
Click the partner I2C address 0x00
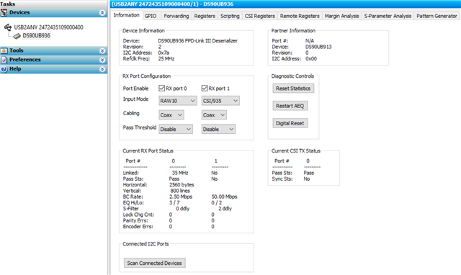[311, 59]
